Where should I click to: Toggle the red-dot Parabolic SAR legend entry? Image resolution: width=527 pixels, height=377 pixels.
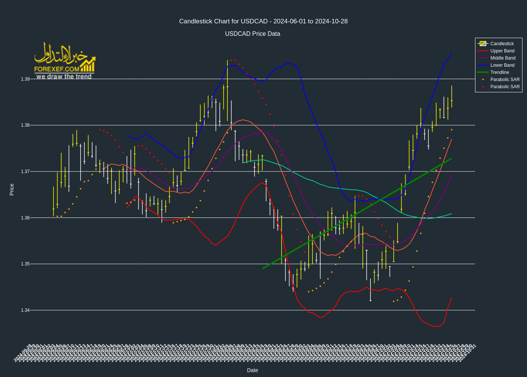(498, 87)
